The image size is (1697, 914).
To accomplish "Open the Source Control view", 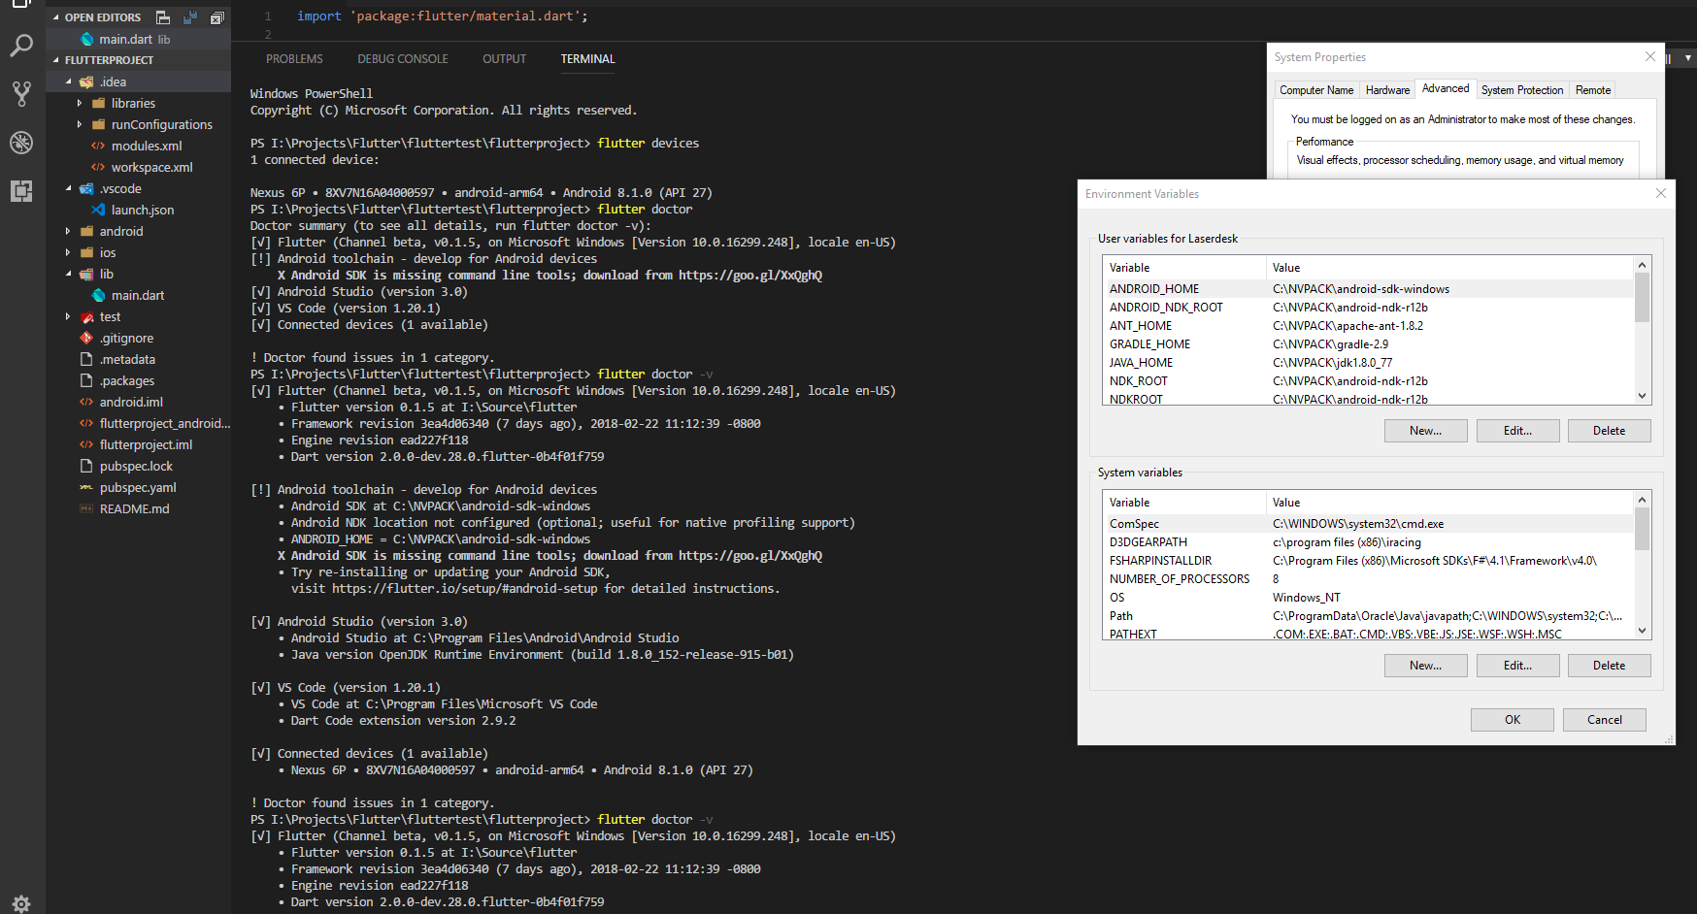I will (x=21, y=93).
